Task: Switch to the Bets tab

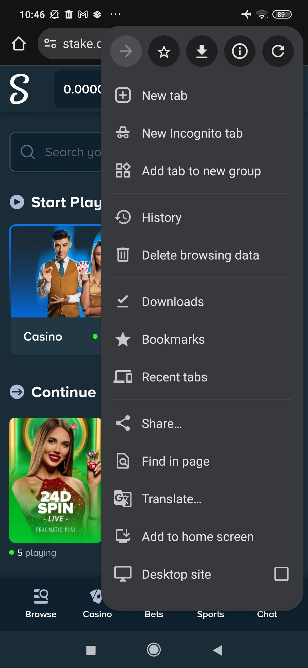Action: point(154,614)
